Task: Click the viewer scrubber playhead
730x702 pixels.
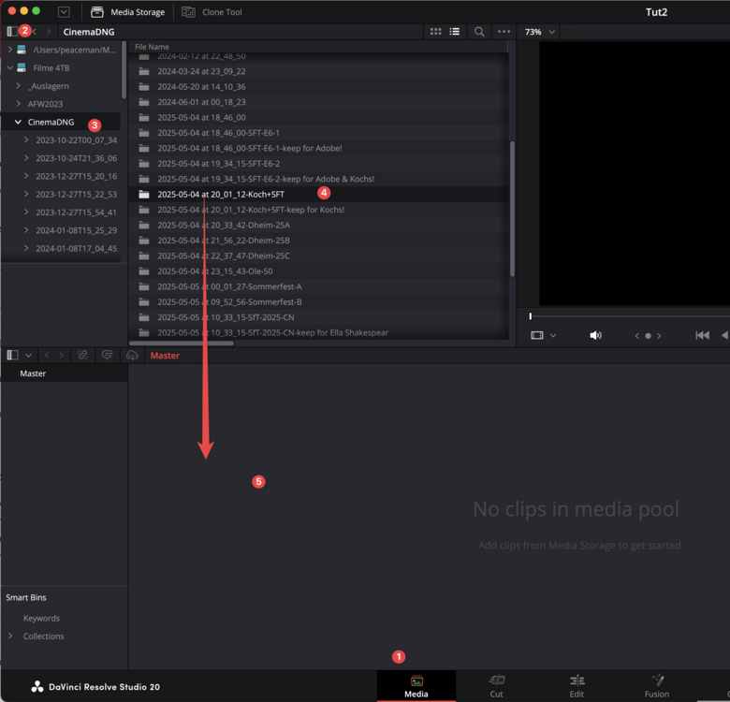Action: 530,316
